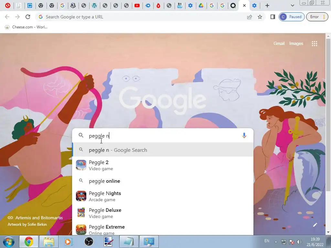Close the active new tab
331x248 pixels.
tap(244, 6)
